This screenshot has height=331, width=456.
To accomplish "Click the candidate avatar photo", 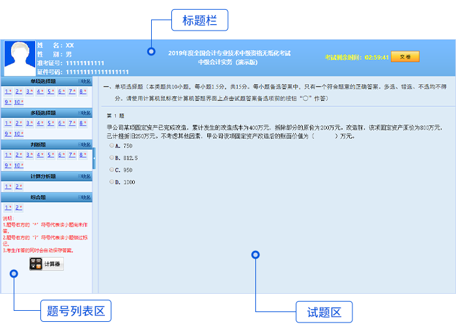I will [x=20, y=58].
